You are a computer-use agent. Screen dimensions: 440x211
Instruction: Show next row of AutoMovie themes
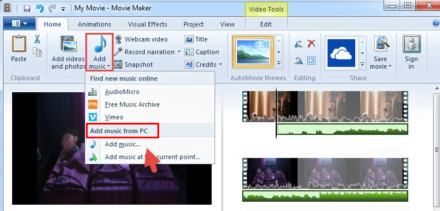point(279,52)
